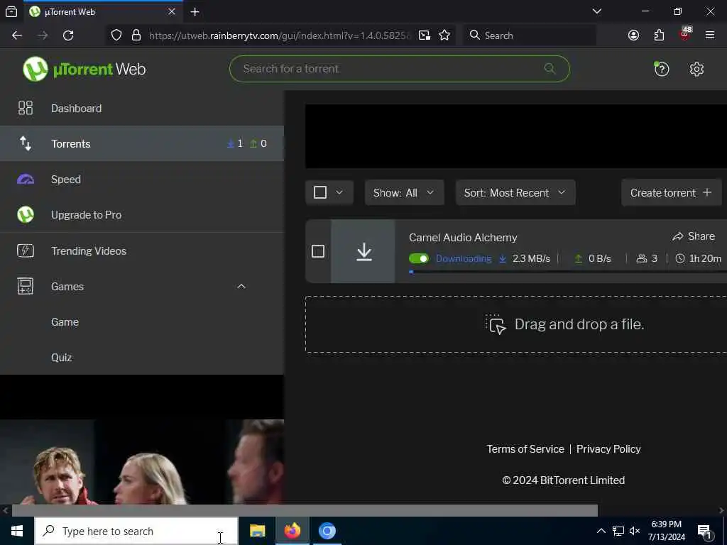The width and height of the screenshot is (727, 545).
Task: Open the Speed menu item
Action: coord(142,180)
